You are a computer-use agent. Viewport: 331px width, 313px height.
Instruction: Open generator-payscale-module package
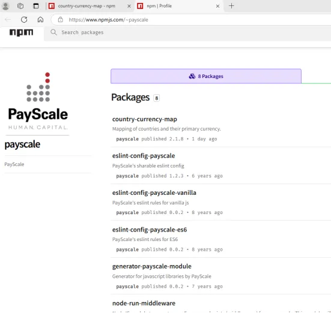pyautogui.click(x=152, y=266)
